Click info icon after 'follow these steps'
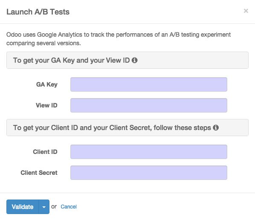The width and height of the screenshot is (255, 220). click(x=216, y=127)
